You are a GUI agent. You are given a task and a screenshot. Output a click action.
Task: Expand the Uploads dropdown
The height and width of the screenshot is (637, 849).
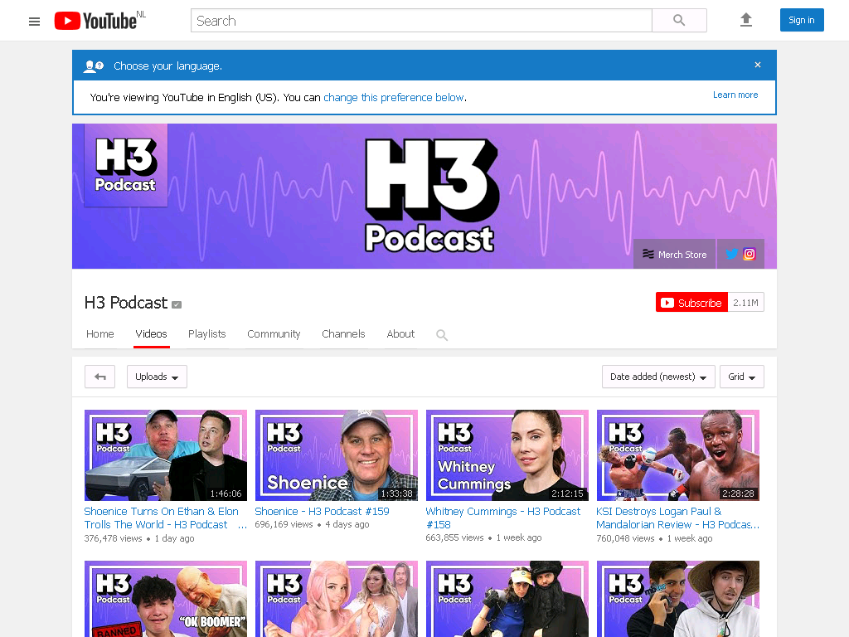[x=157, y=377]
